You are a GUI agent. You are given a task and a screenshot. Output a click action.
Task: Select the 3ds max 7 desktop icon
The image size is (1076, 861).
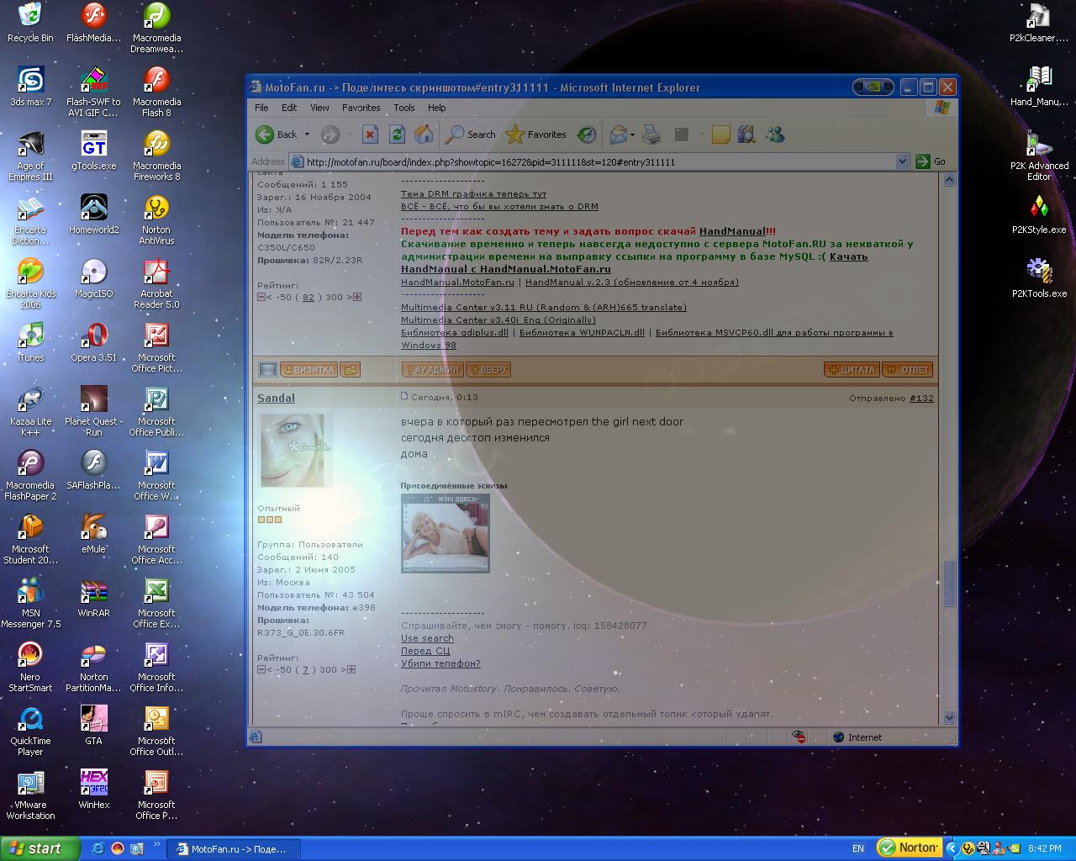(x=30, y=87)
